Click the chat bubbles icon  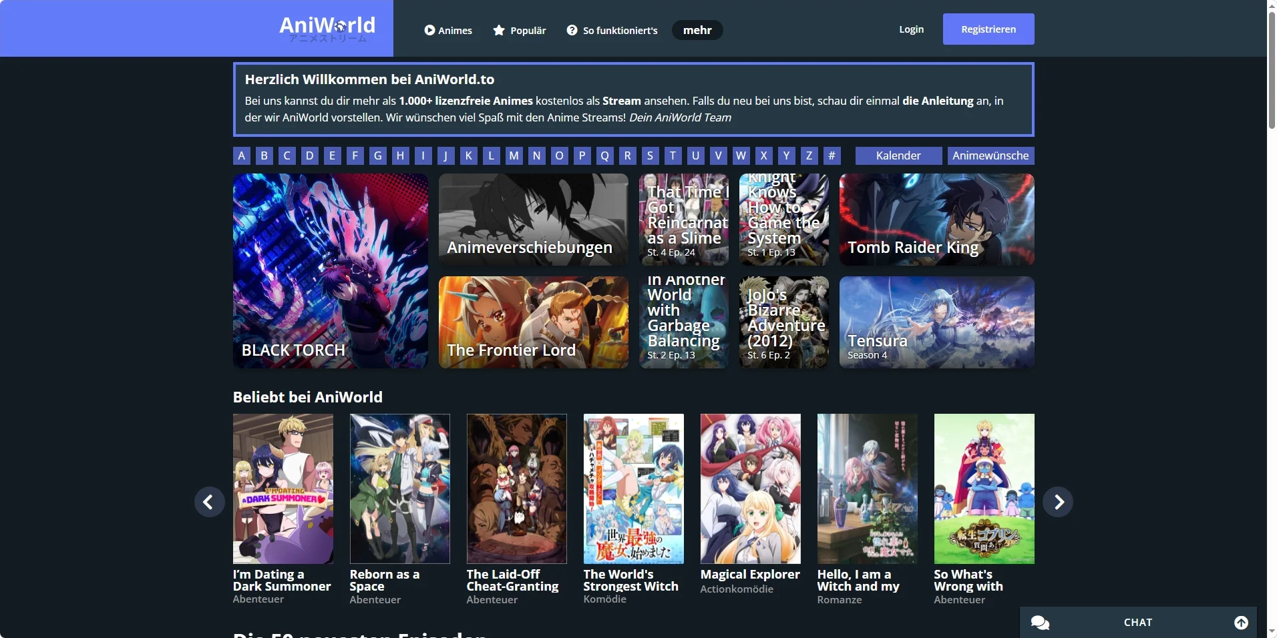click(1040, 623)
